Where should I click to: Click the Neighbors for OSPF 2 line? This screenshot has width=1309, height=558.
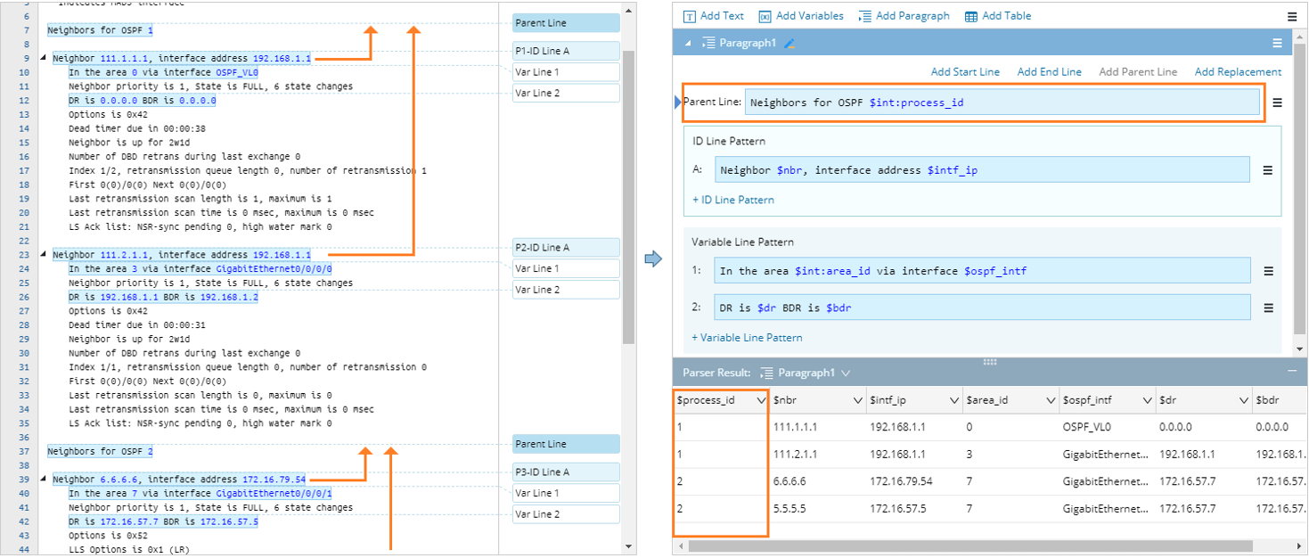tap(100, 452)
